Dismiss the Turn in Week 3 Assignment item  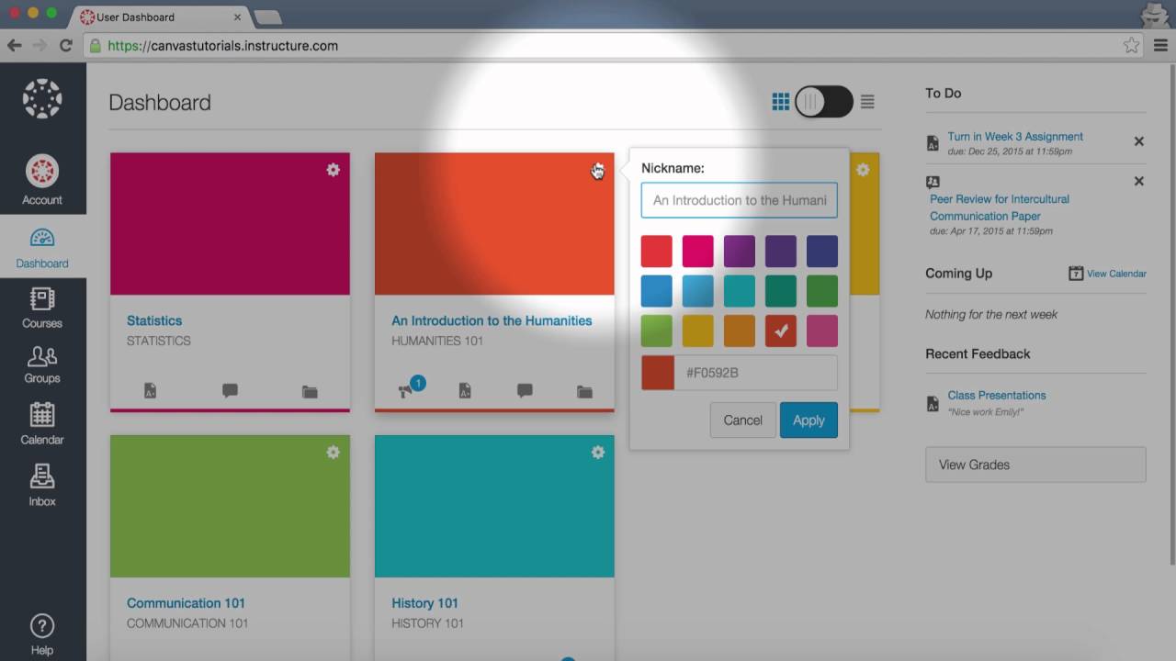[x=1139, y=140]
